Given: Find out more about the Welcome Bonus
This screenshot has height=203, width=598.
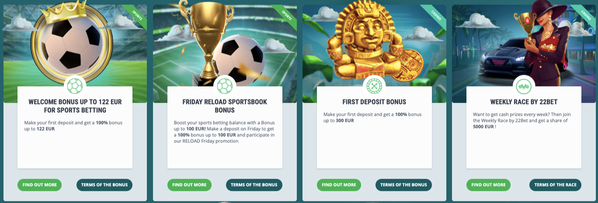Looking at the screenshot, I should coord(40,185).
